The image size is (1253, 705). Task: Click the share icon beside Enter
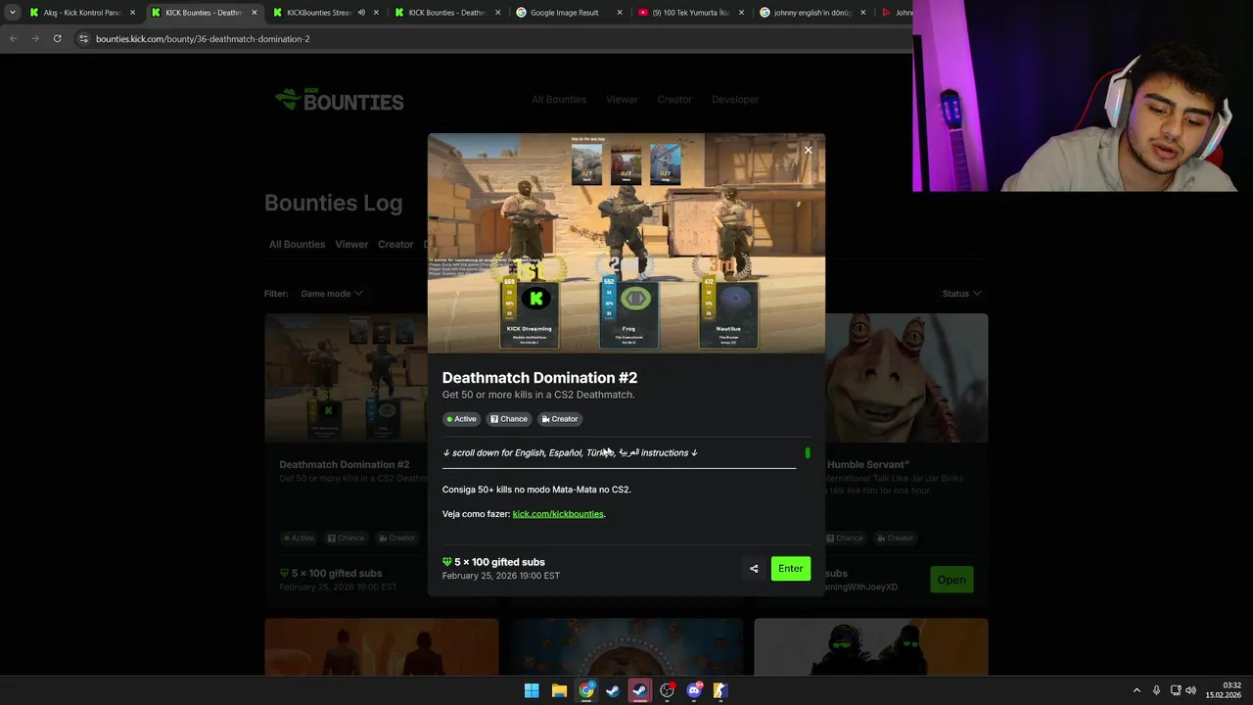coord(754,568)
